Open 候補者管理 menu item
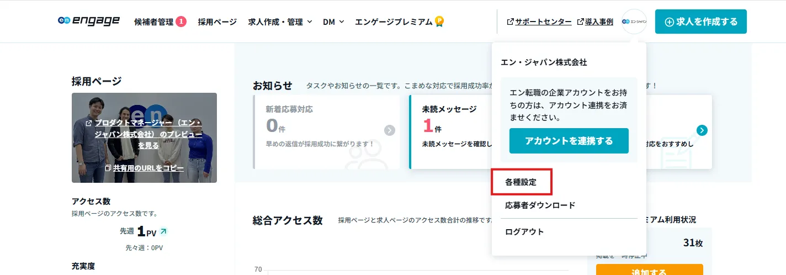The image size is (786, 275). [x=154, y=22]
